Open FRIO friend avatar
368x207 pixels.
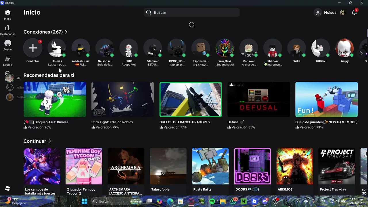pos(129,48)
